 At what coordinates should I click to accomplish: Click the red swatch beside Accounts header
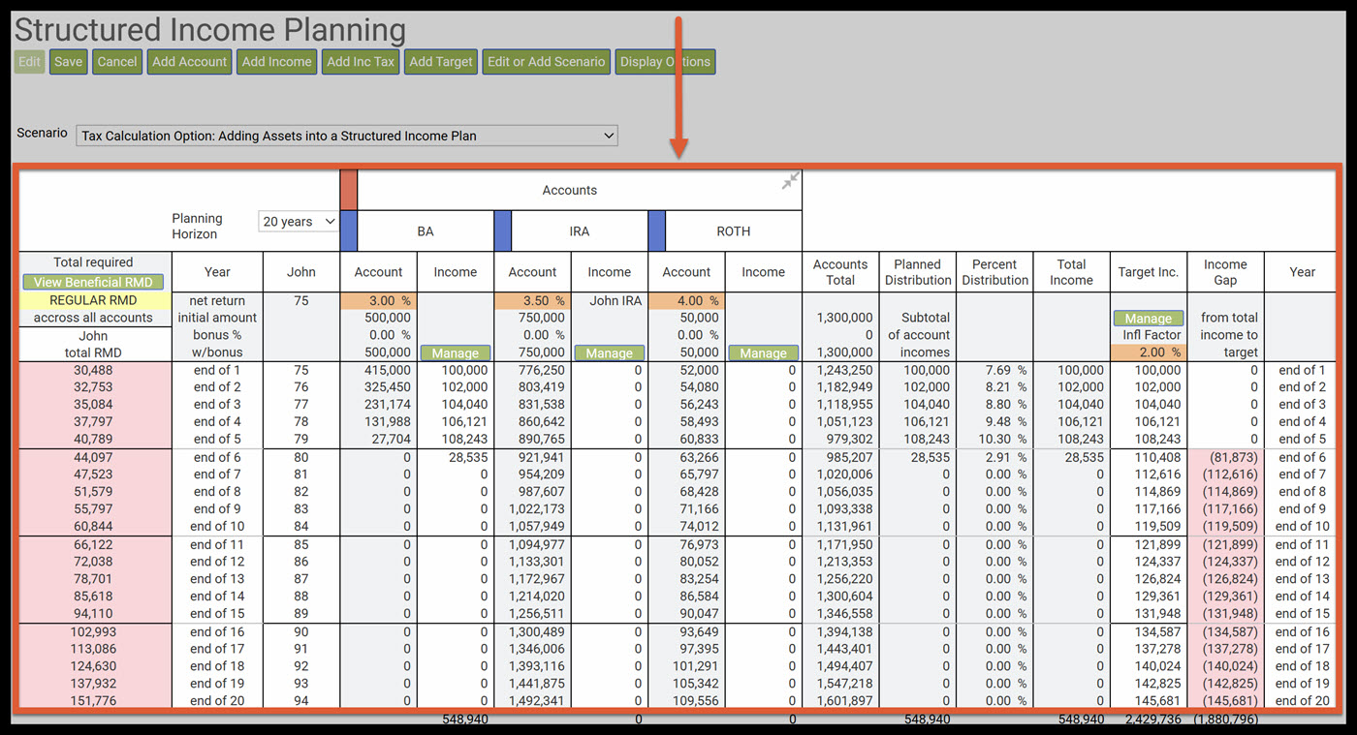tap(349, 190)
